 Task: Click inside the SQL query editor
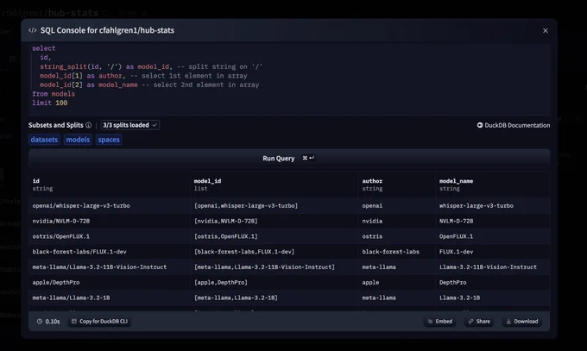tap(289, 78)
